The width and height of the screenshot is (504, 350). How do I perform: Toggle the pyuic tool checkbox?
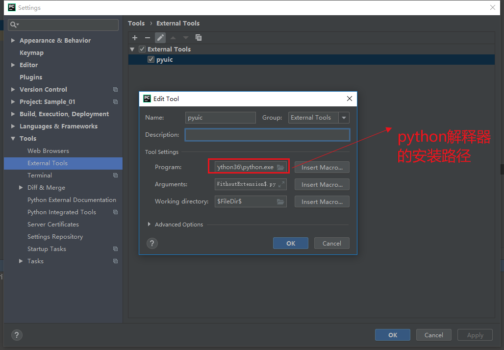click(x=151, y=59)
